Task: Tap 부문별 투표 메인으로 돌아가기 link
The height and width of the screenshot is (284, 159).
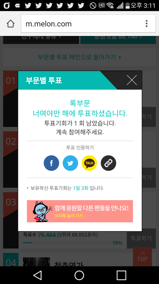Action: (79, 57)
